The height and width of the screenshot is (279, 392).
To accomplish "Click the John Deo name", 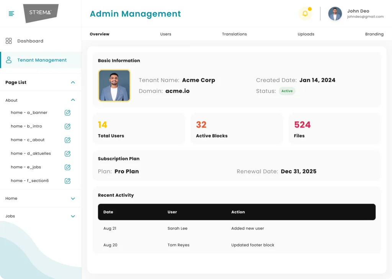I will coord(358,11).
